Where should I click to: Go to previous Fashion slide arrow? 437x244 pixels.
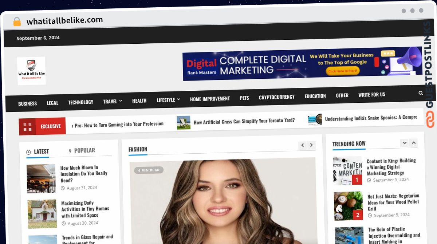[x=302, y=145]
